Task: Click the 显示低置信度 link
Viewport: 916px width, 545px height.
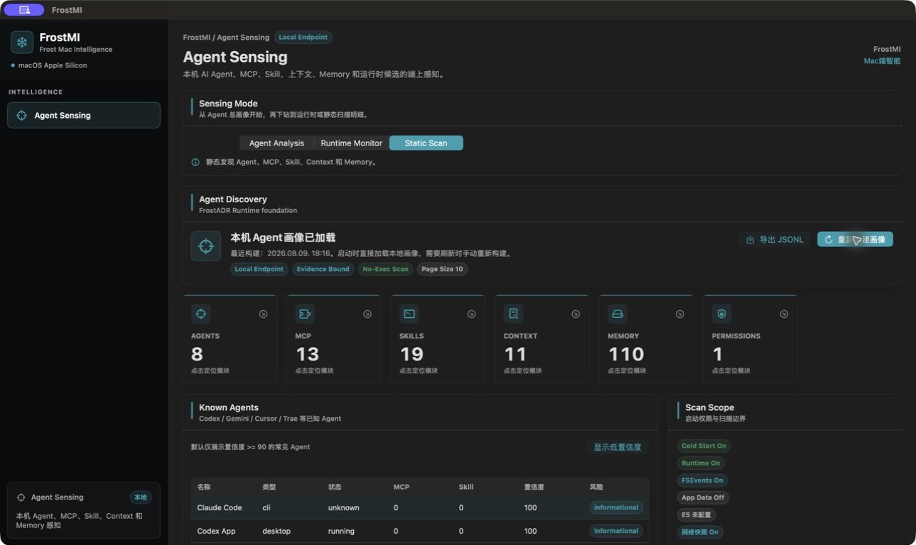Action: pyautogui.click(x=618, y=447)
